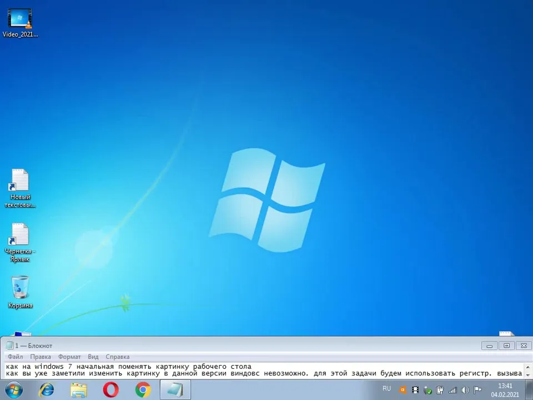Open network signal tray icon

coord(452,390)
